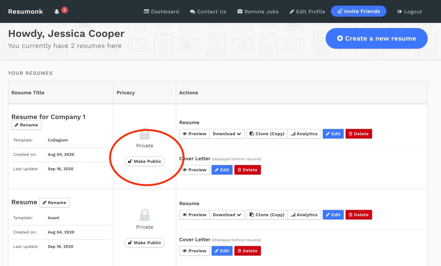This screenshot has height=266, width=441.
Task: Open Contact Us page
Action: coord(208,11)
